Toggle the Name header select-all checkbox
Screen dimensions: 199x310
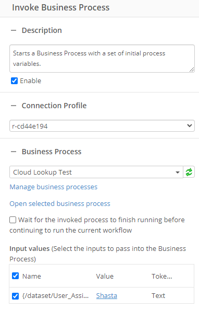16,276
